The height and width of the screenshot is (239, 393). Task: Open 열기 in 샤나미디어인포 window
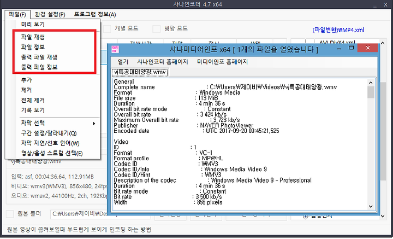(123, 62)
